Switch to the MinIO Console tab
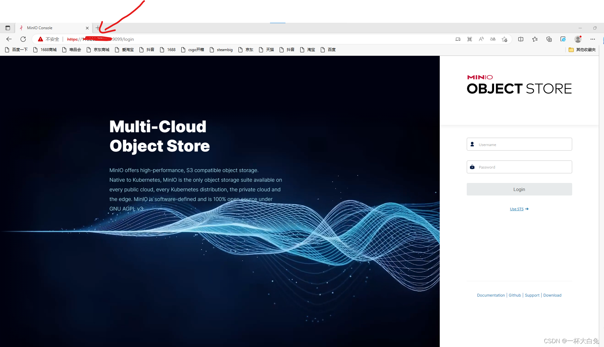This screenshot has height=347, width=604. click(x=54, y=28)
